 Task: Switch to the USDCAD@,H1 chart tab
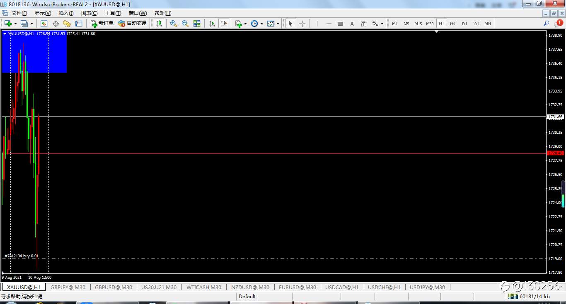coord(342,287)
